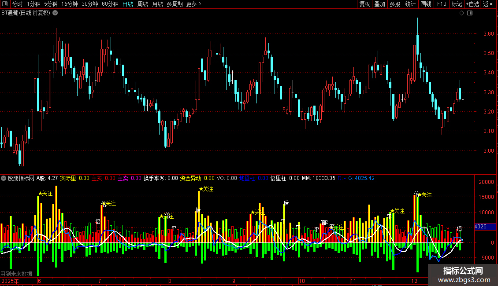Select the 1分钟 period tab

click(x=33, y=4)
